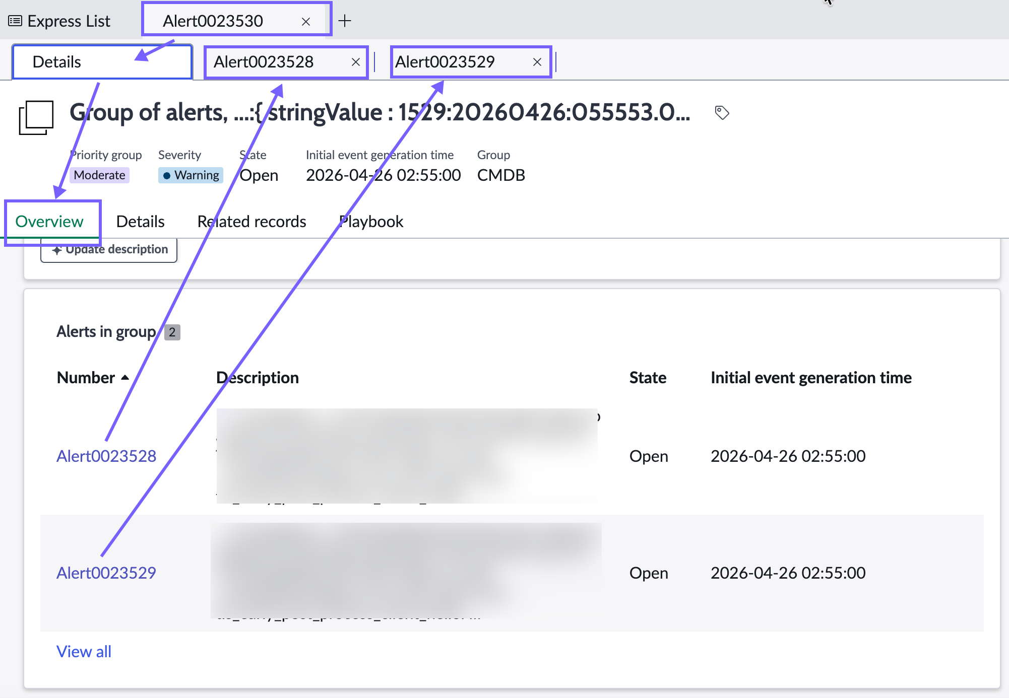Click header initial event time 2026-04-26 02:55:00
The height and width of the screenshot is (698, 1009).
pyautogui.click(x=384, y=175)
